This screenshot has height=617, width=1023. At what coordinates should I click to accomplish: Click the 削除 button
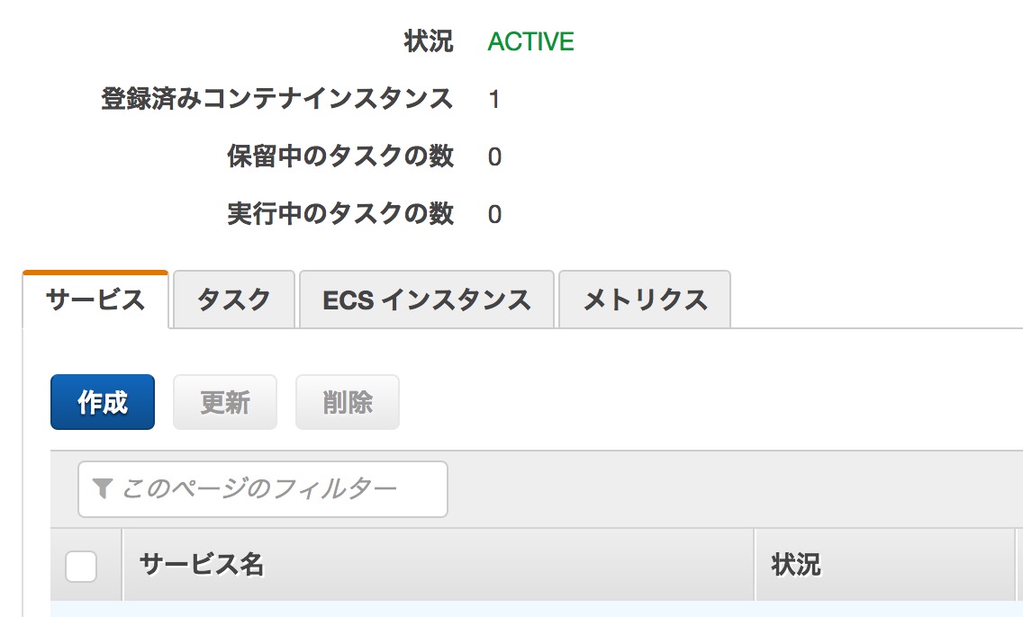(x=347, y=402)
